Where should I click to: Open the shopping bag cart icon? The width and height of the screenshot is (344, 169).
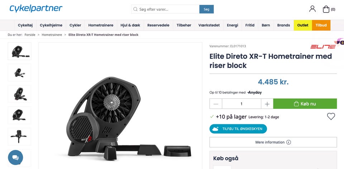(x=326, y=9)
